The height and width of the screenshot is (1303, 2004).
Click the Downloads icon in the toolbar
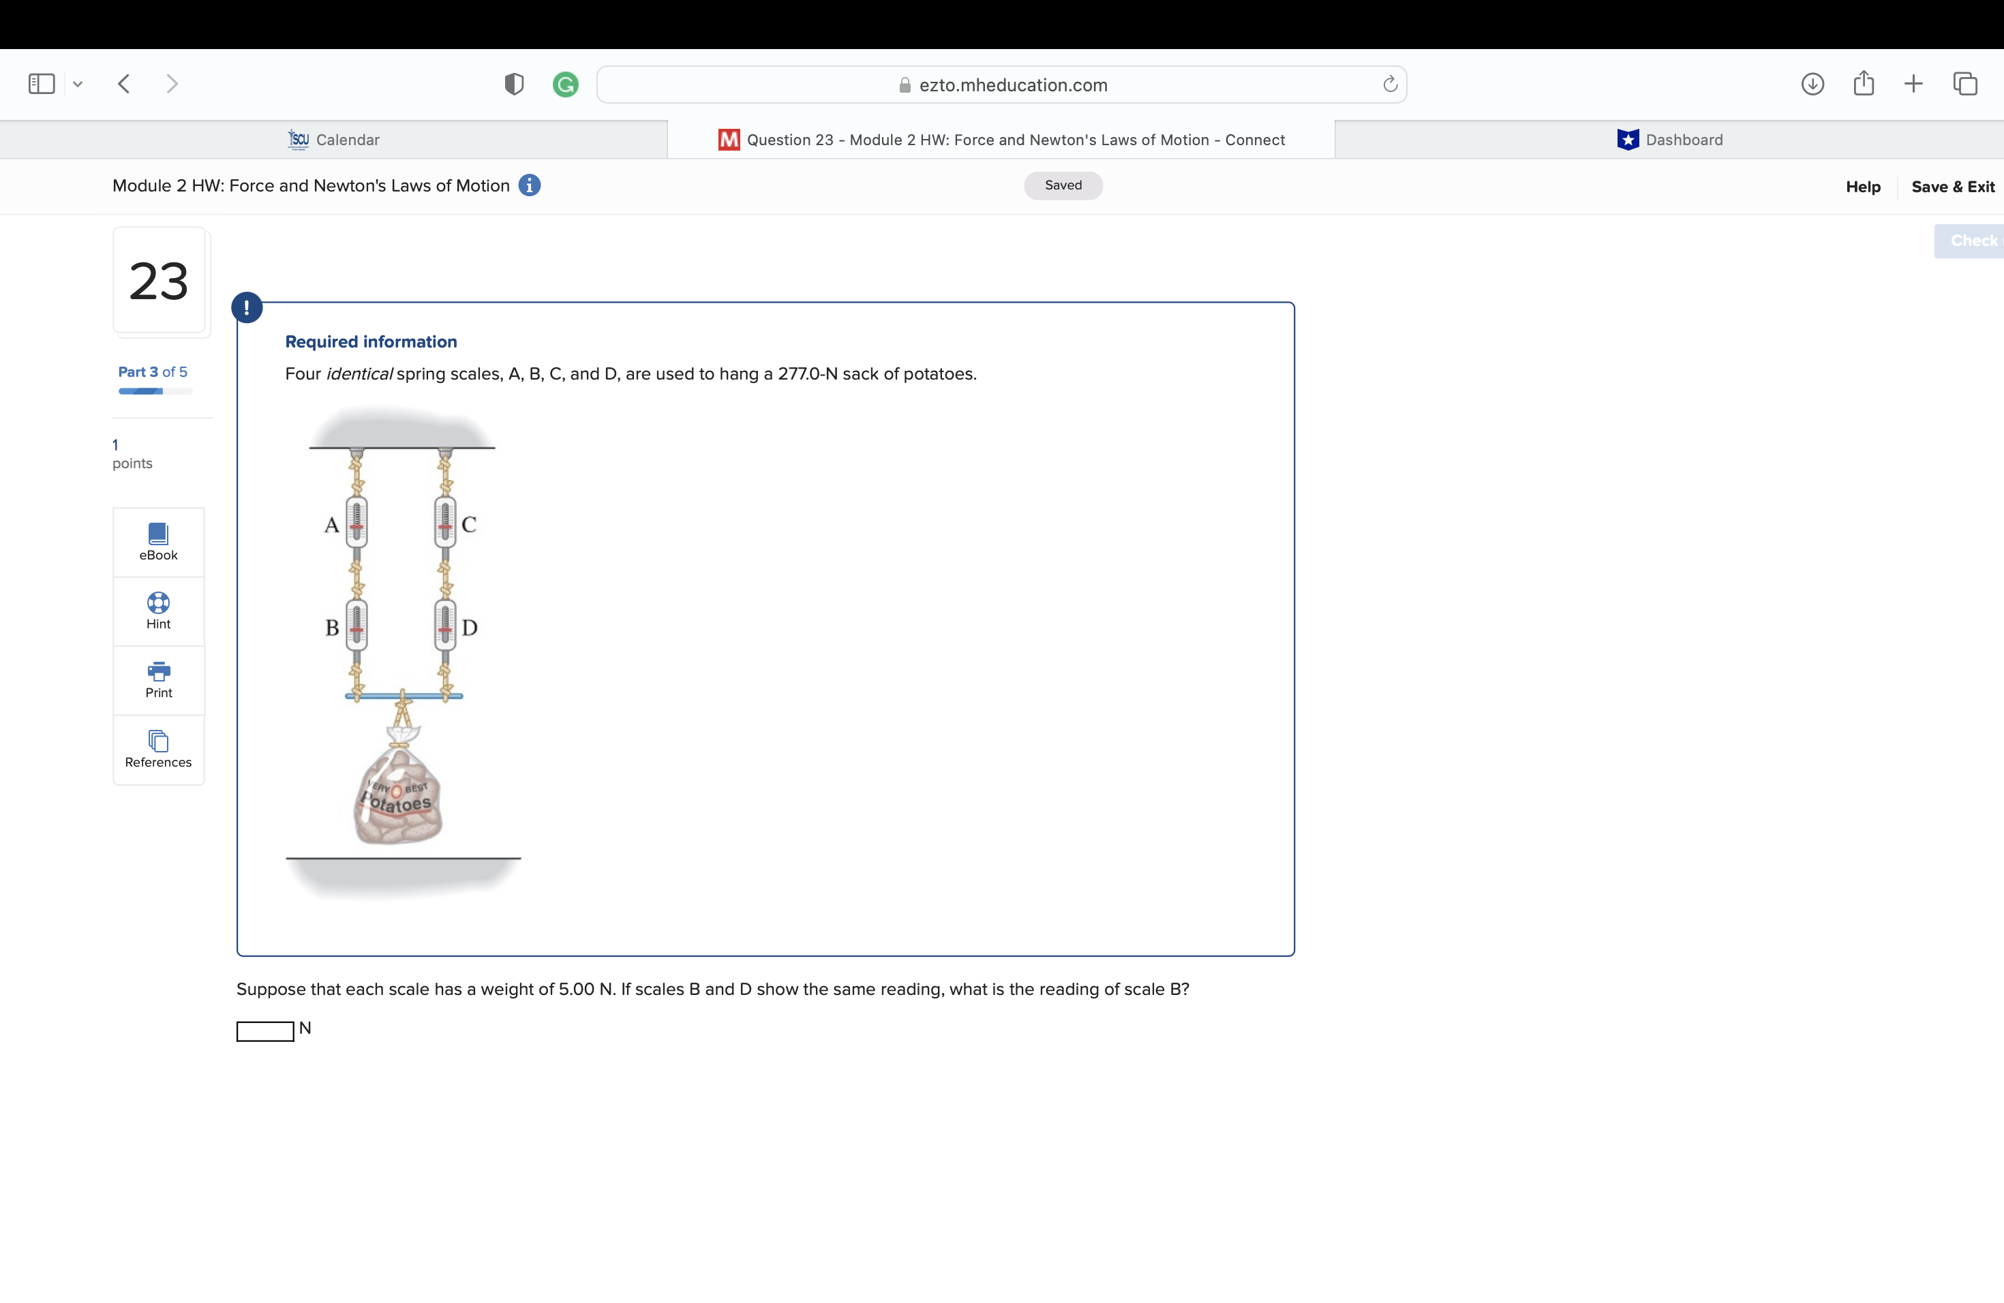pyautogui.click(x=1814, y=83)
